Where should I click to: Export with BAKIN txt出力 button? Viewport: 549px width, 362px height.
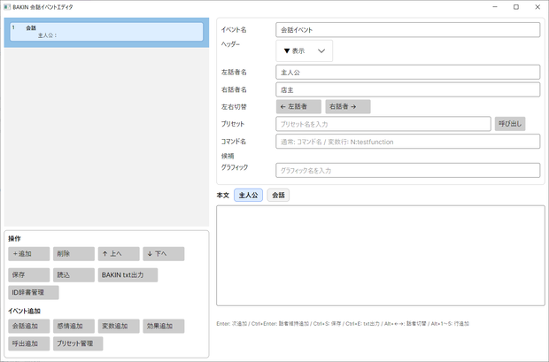pyautogui.click(x=128, y=275)
